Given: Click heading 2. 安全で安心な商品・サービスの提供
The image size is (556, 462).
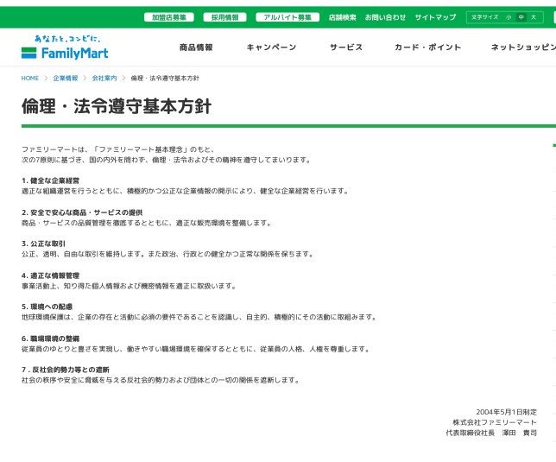Looking at the screenshot, I should click(82, 212).
